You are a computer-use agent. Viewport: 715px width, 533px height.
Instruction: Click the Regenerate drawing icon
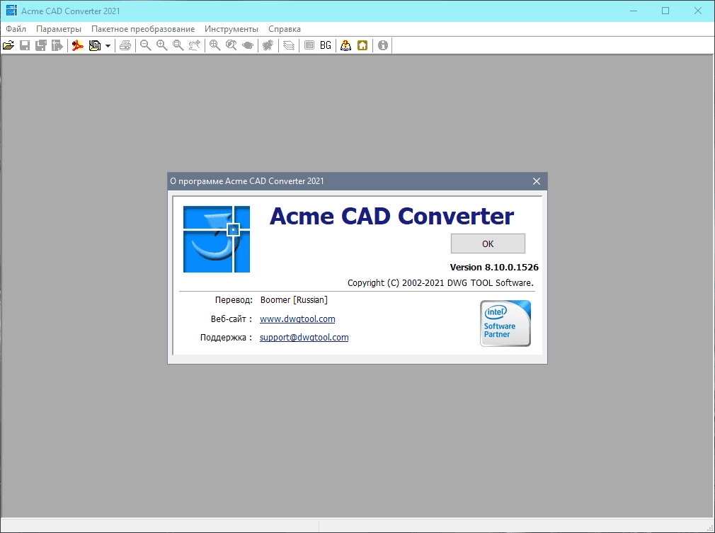(268, 45)
